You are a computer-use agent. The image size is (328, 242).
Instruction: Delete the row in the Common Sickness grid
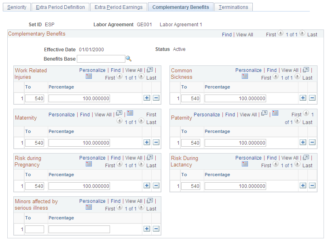pos(313,98)
